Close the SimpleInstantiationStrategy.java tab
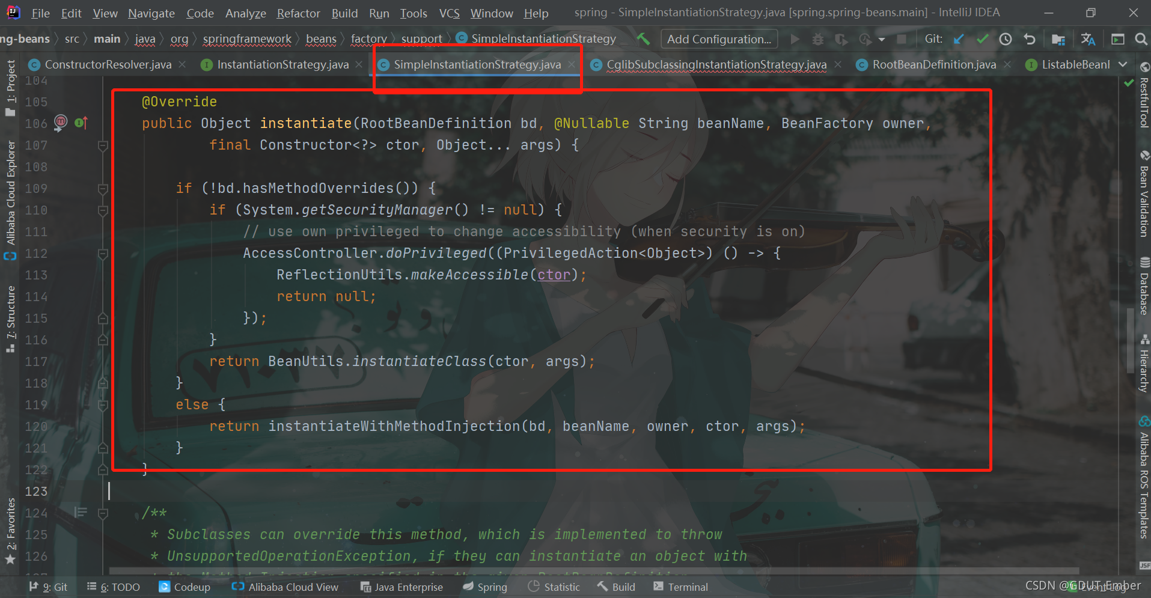The height and width of the screenshot is (598, 1151). pos(572,64)
